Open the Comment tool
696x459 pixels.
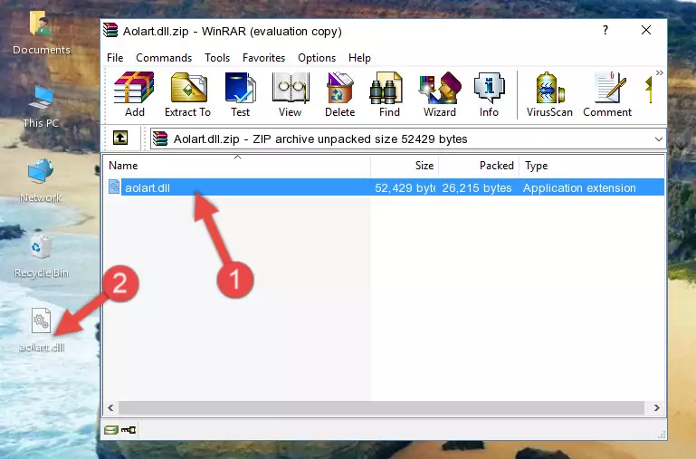[607, 94]
